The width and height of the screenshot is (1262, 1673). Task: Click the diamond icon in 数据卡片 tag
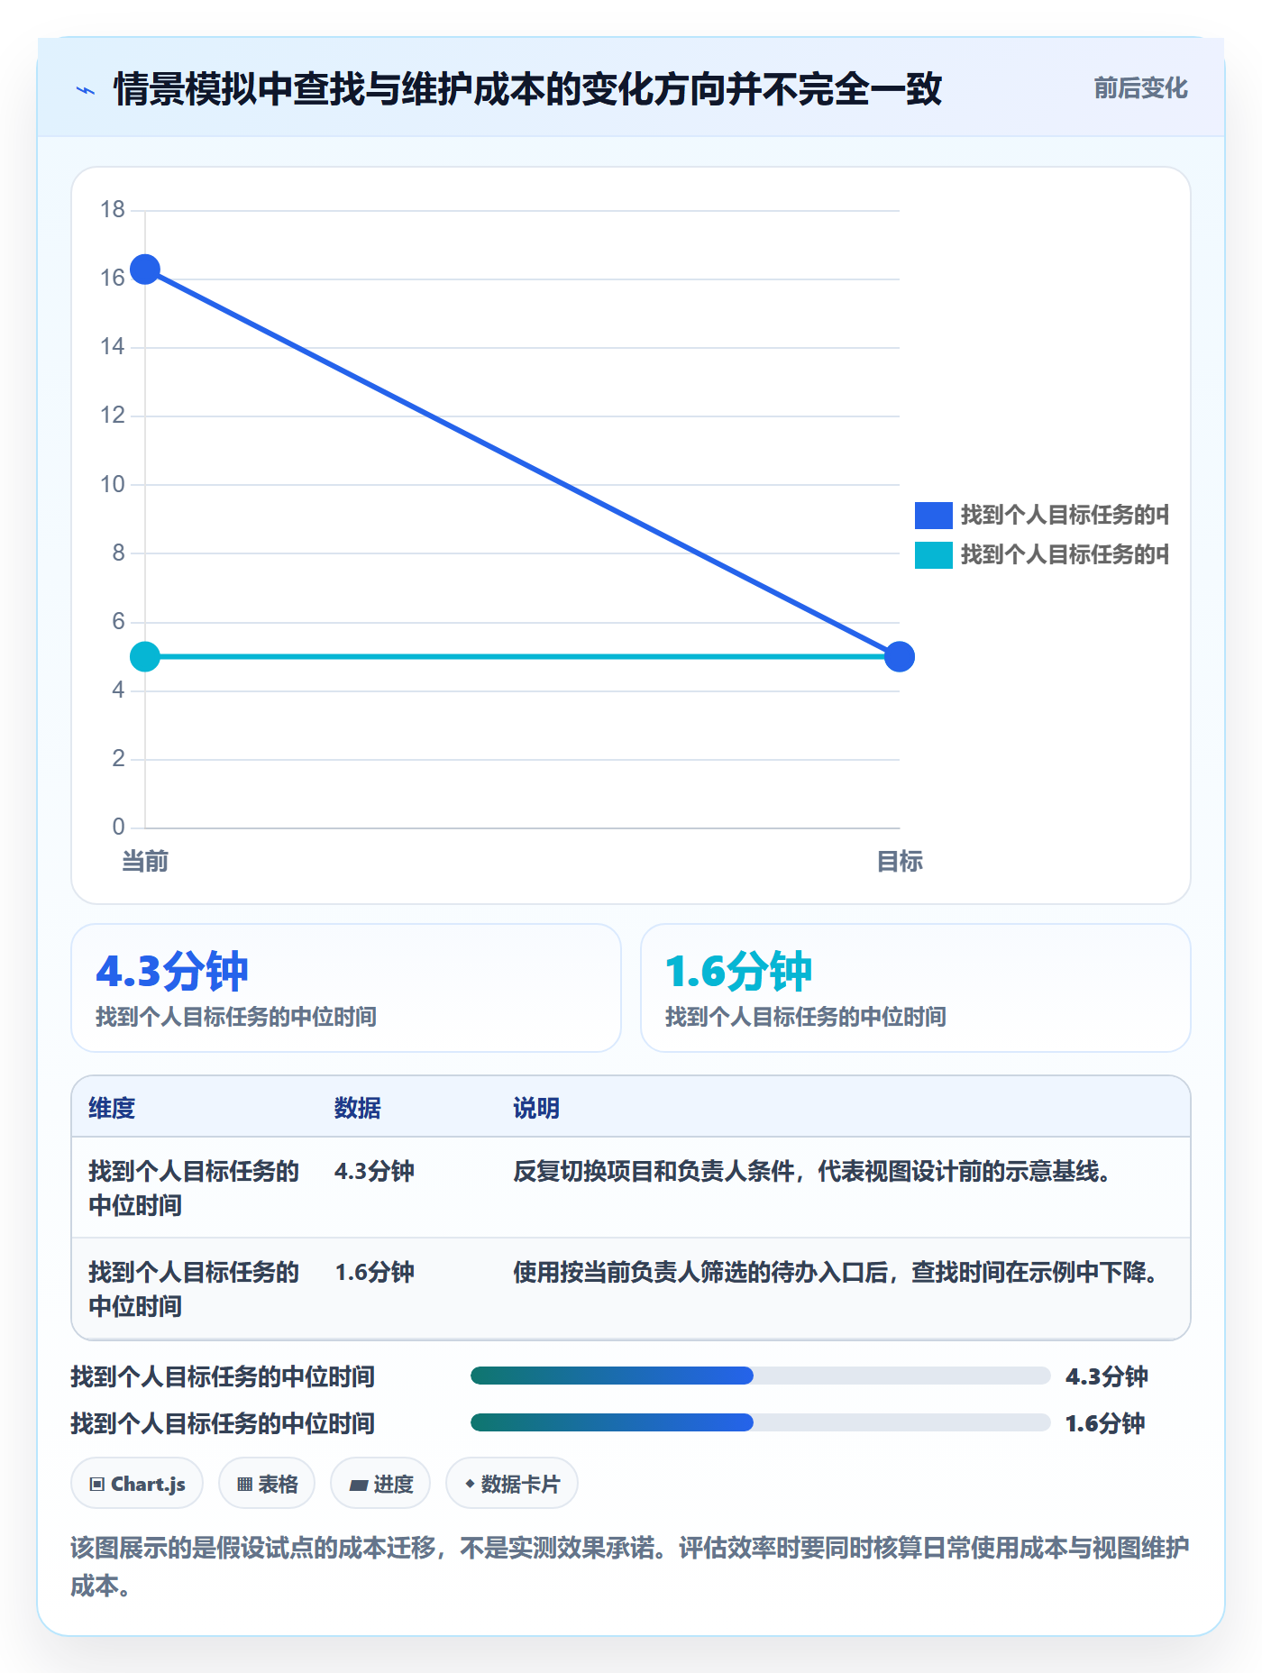(470, 1483)
